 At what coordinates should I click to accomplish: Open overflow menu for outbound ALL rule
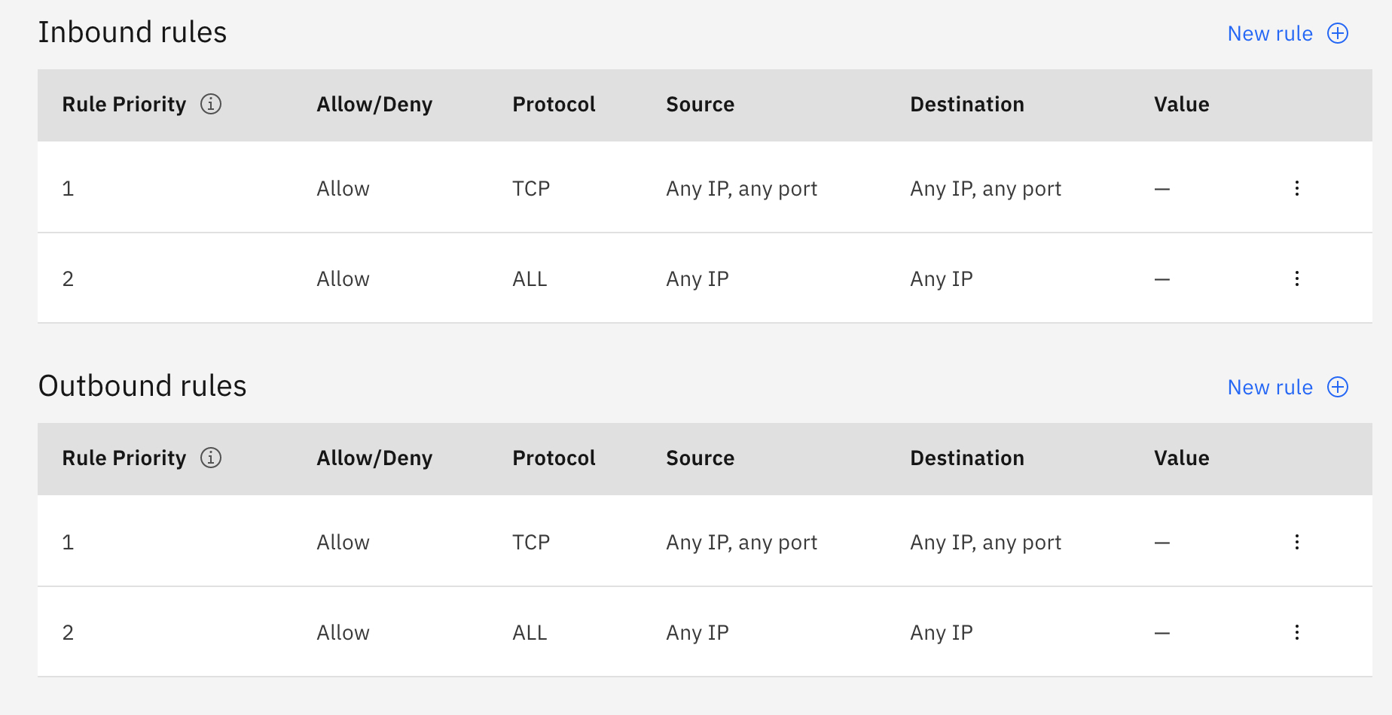point(1297,632)
